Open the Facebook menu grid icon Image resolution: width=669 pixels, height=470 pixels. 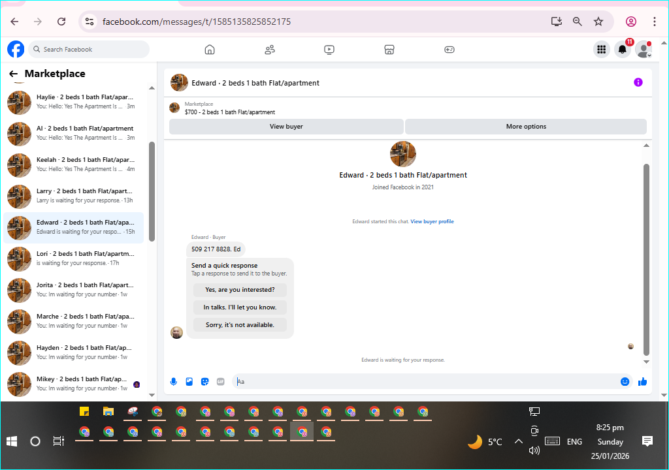tap(602, 50)
